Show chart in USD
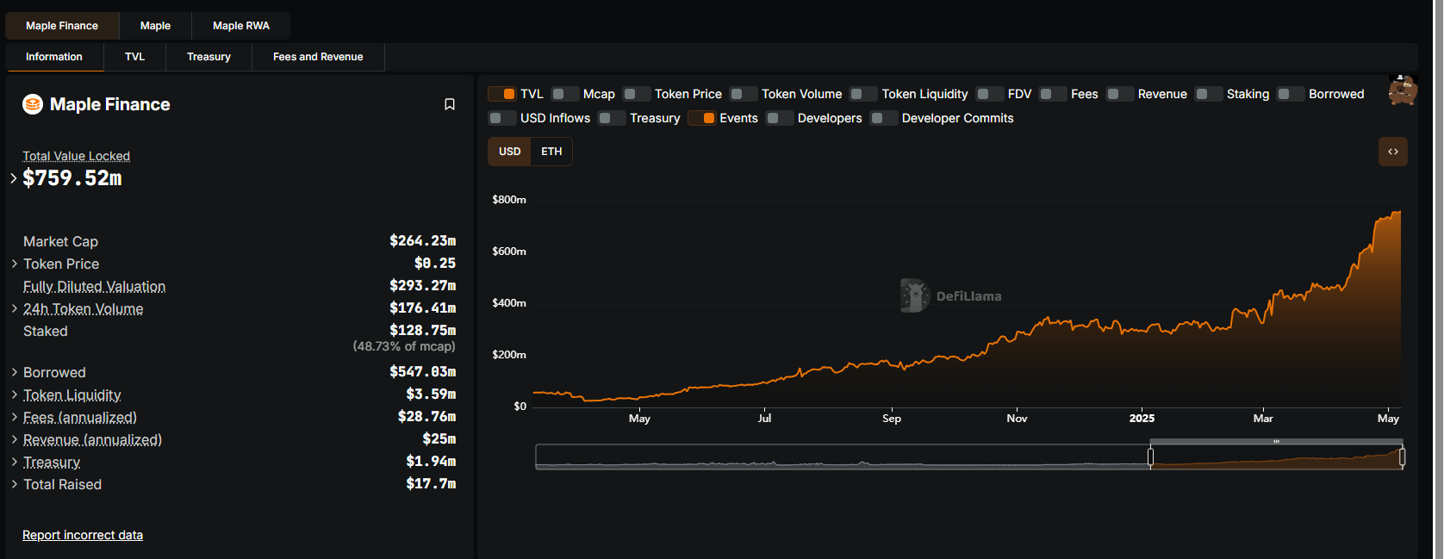1444x559 pixels. click(x=510, y=152)
